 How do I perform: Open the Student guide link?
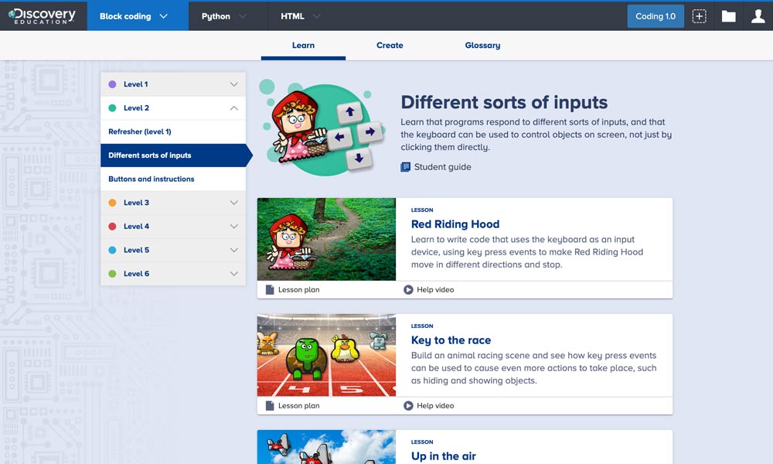pyautogui.click(x=443, y=167)
